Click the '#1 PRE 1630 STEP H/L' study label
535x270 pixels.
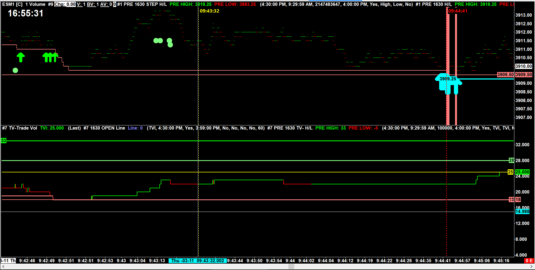pos(142,4)
